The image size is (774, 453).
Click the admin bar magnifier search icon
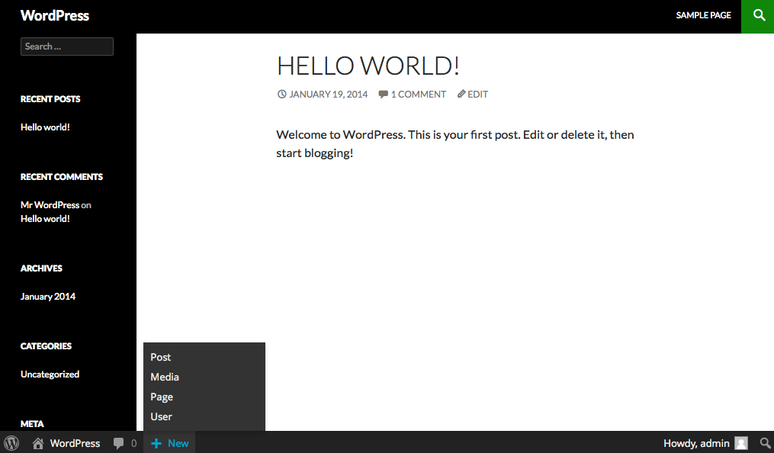coord(765,443)
